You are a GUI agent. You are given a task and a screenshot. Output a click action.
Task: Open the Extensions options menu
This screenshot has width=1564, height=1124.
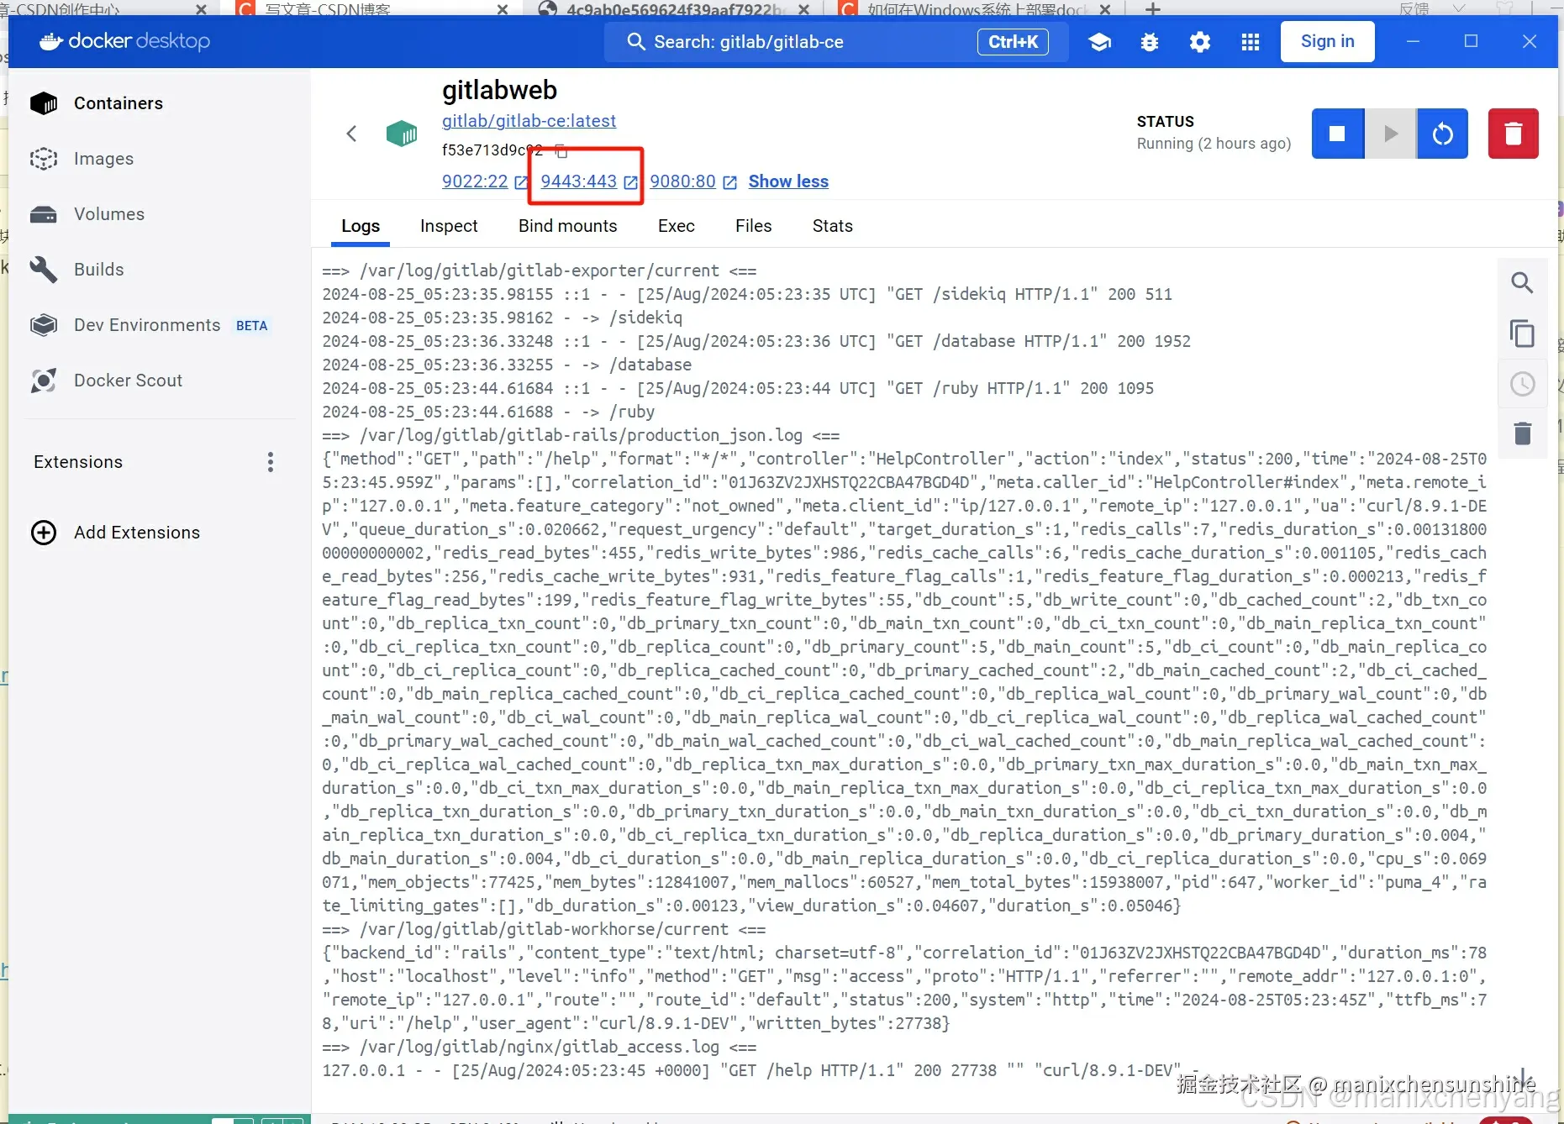point(271,462)
